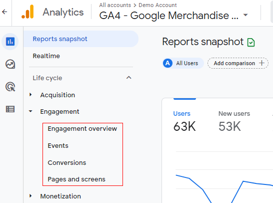Viewport: 273px width, 203px height.
Task: Open the Realtime report
Action: pos(46,56)
